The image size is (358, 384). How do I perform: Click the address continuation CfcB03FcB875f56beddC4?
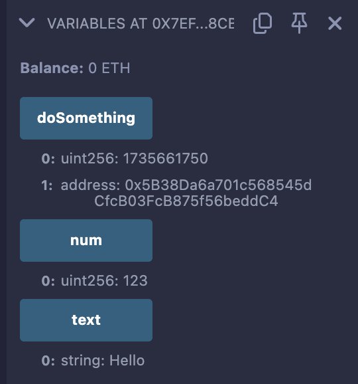point(186,201)
